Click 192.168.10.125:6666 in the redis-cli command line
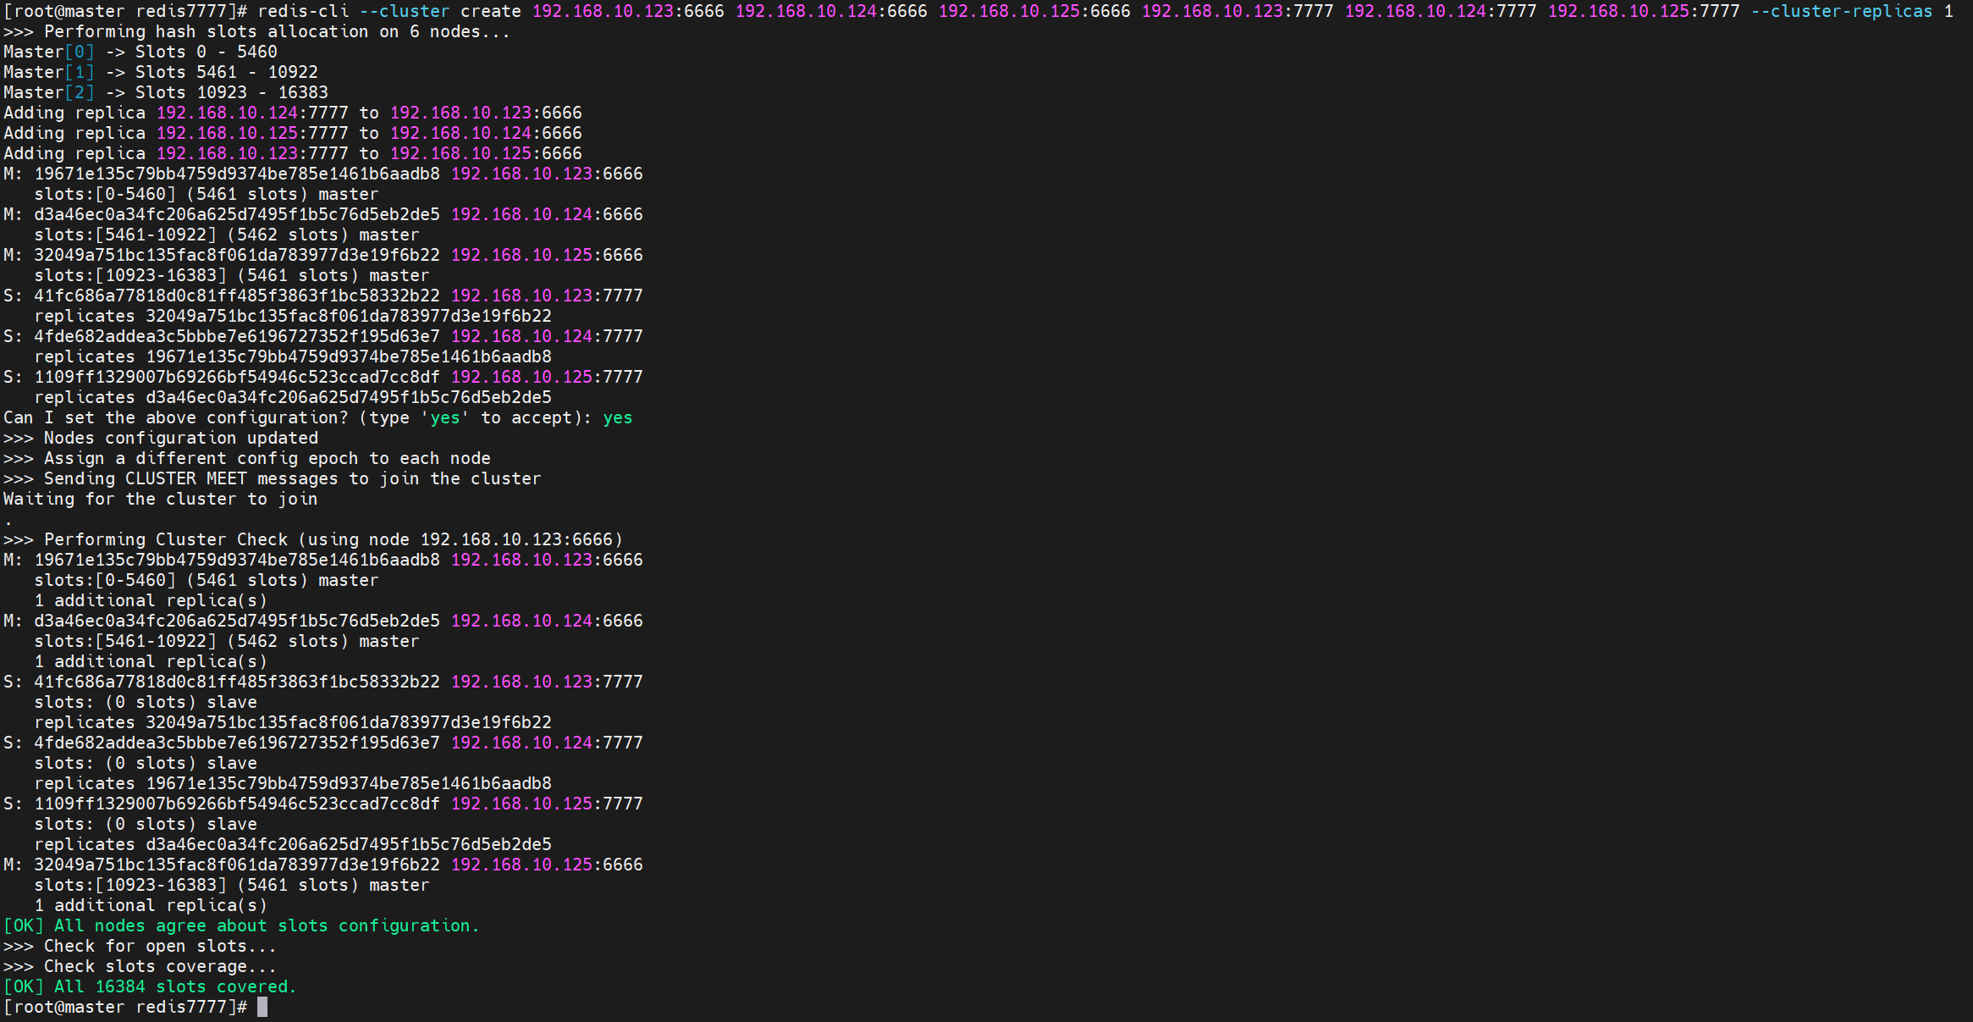1973x1022 pixels. click(x=1034, y=11)
